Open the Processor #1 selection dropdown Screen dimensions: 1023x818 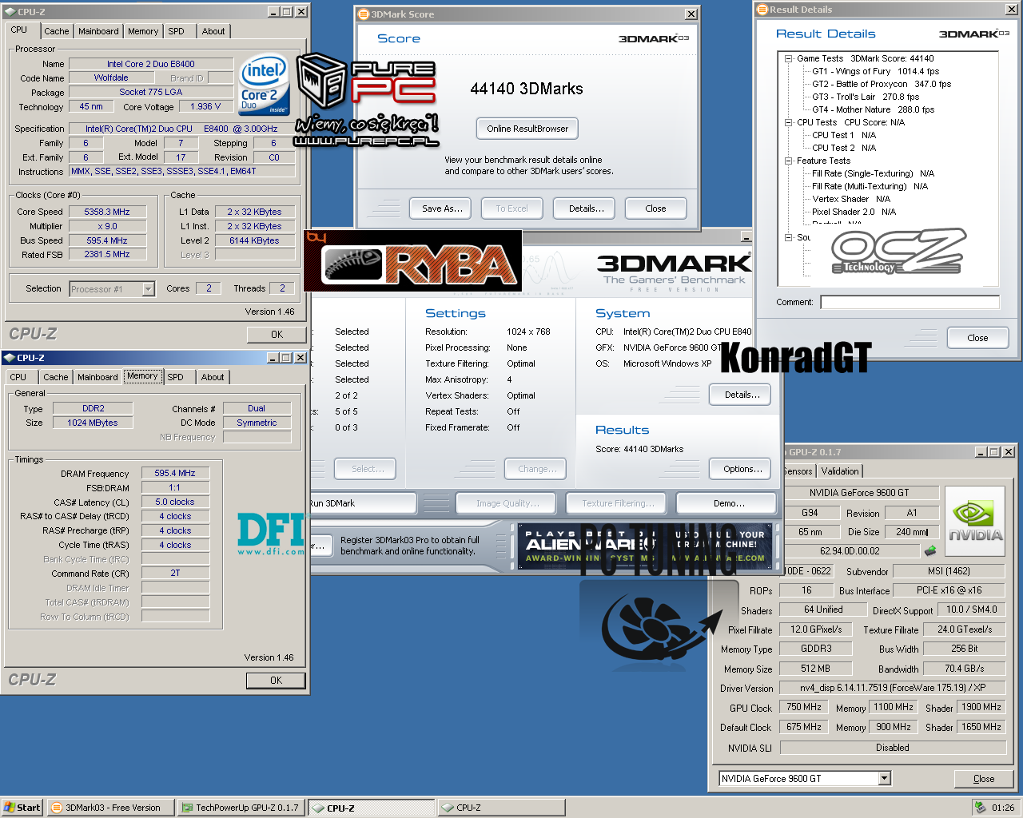(x=148, y=289)
